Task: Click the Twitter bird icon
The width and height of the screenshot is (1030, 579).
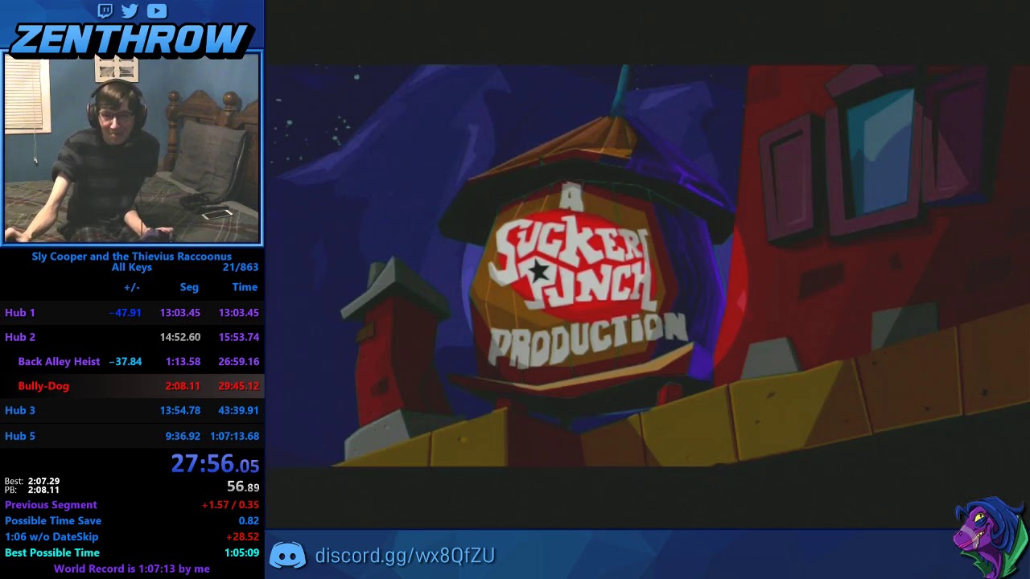Action: tap(130, 10)
